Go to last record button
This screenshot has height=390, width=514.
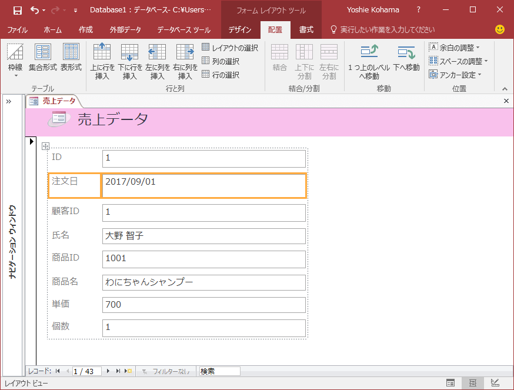coord(118,371)
